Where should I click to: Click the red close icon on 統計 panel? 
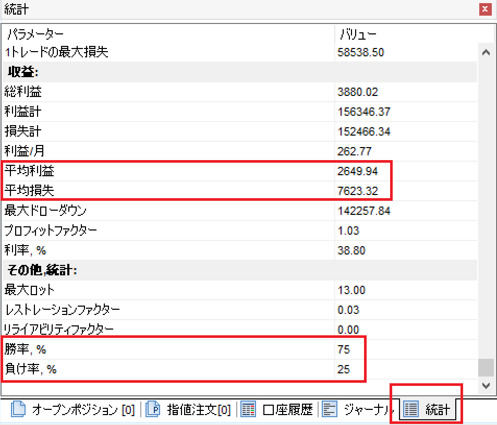click(485, 9)
